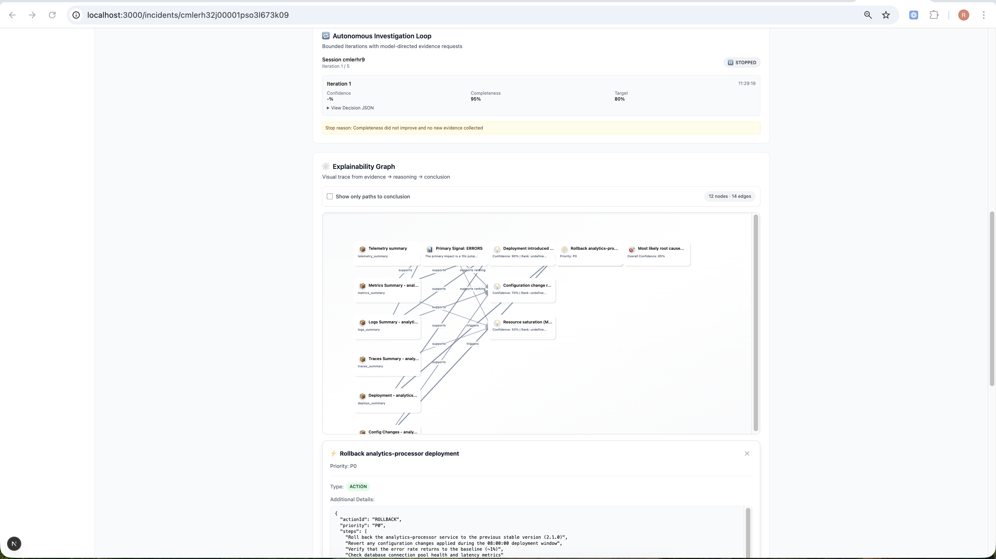996x559 pixels.
Task: Click the Most likely root cause target icon
Action: (631, 249)
